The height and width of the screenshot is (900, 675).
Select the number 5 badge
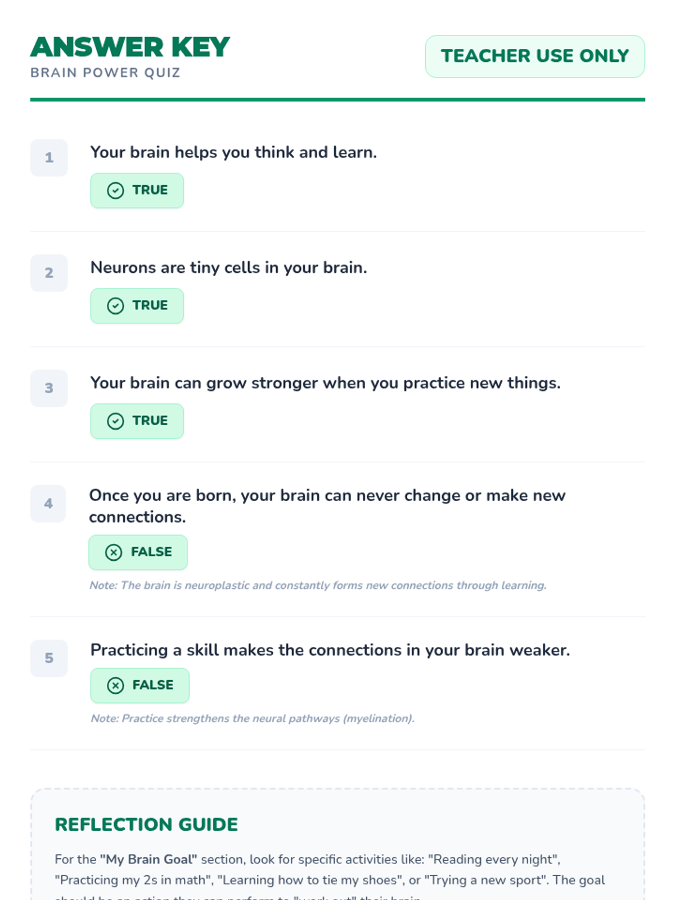point(49,658)
